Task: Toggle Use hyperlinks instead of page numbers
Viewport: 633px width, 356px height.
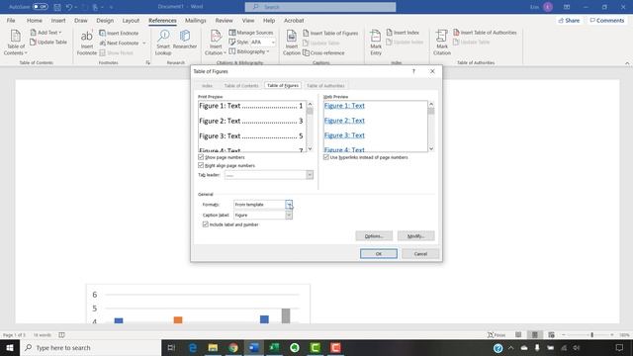Action: (x=326, y=157)
